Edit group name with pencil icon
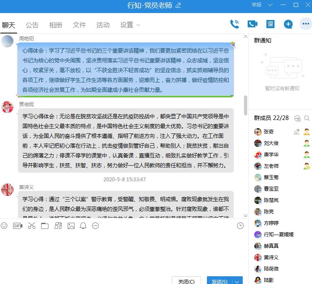The width and height of the screenshot is (312, 284). coord(178,5)
